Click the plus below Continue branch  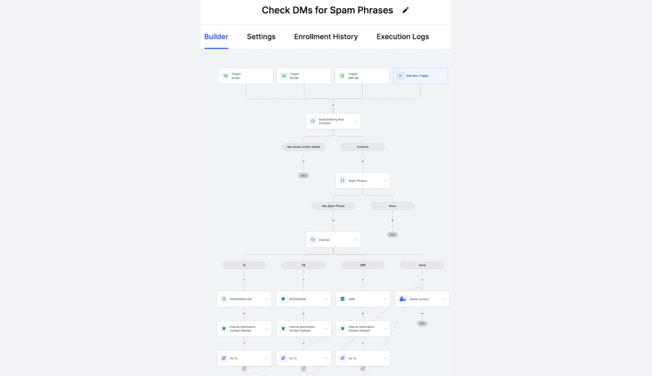click(363, 161)
